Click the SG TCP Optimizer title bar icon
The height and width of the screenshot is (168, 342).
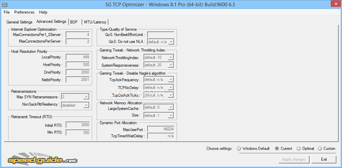pyautogui.click(x=4, y=4)
